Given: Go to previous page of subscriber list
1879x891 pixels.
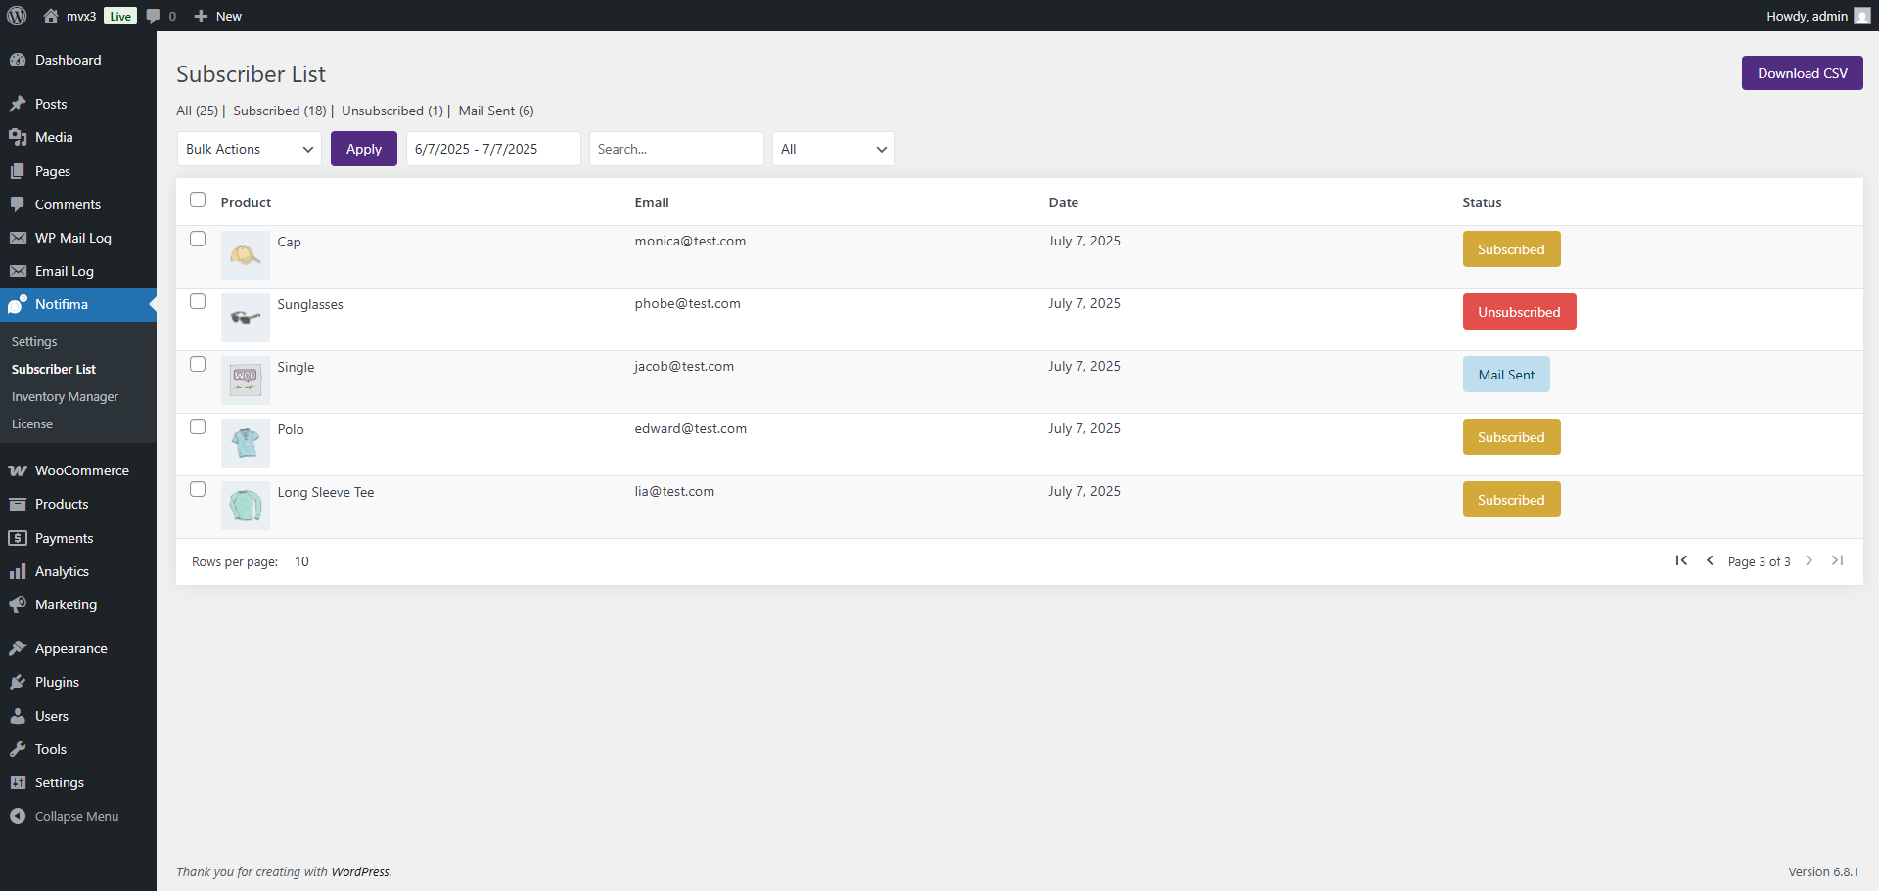Looking at the screenshot, I should (x=1710, y=560).
